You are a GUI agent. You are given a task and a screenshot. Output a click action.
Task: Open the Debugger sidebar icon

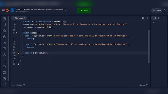pyautogui.click(x=4, y=43)
